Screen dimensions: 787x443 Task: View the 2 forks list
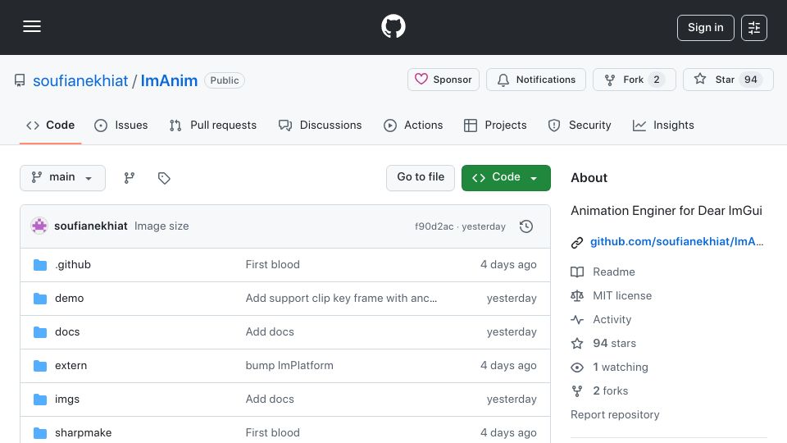pyautogui.click(x=610, y=390)
